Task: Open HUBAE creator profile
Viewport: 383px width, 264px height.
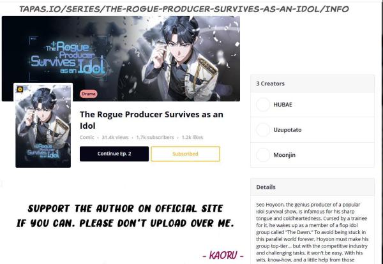Action: click(x=312, y=105)
